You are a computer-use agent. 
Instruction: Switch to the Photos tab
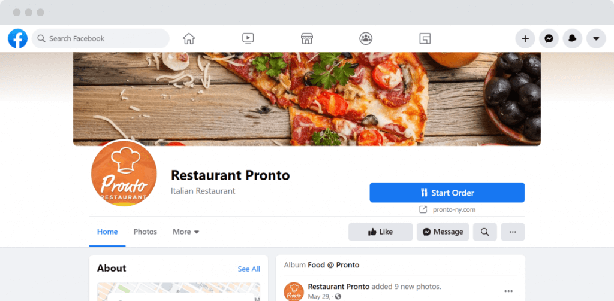(145, 232)
